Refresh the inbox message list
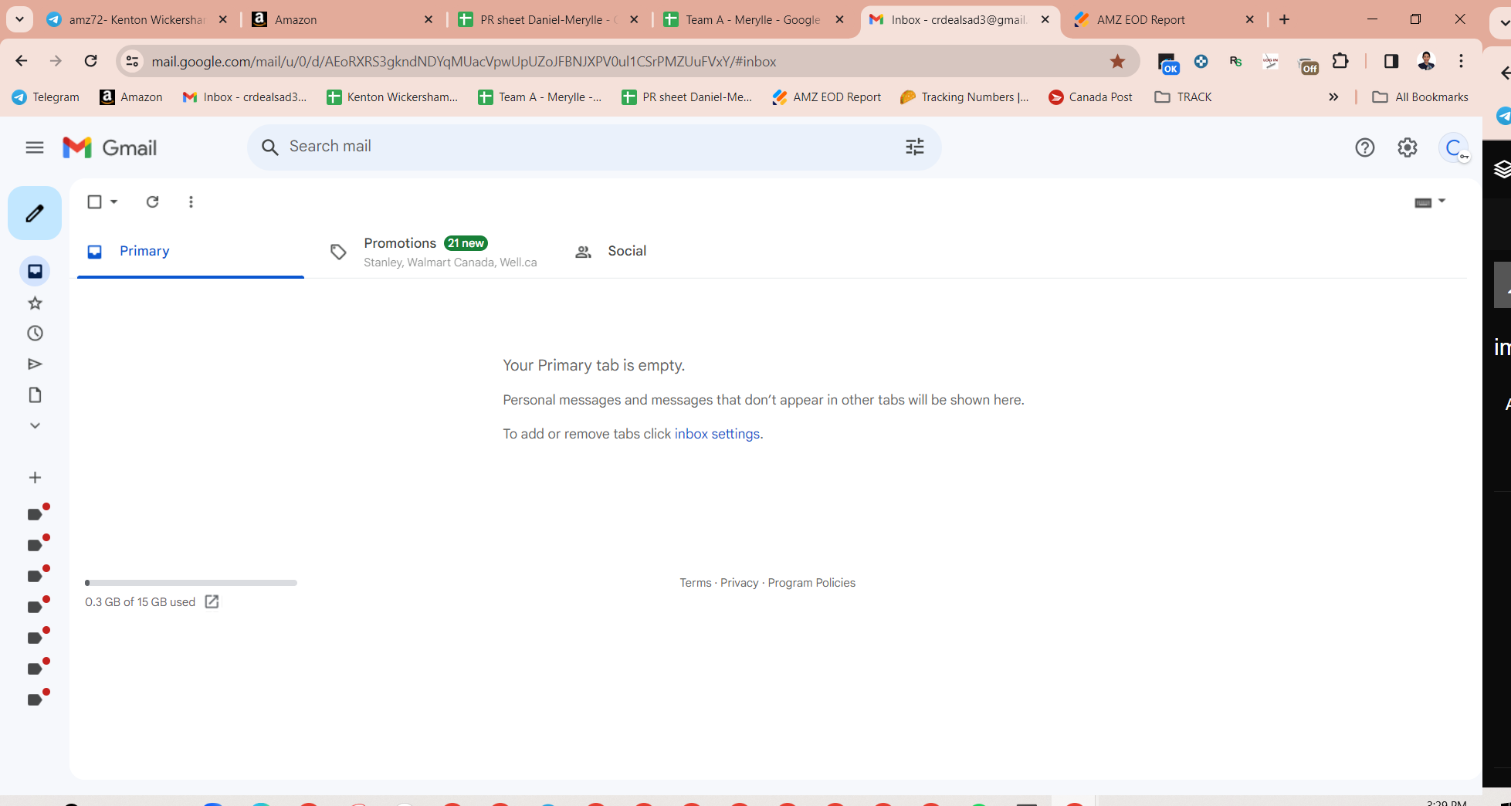This screenshot has height=806, width=1511. 153,201
